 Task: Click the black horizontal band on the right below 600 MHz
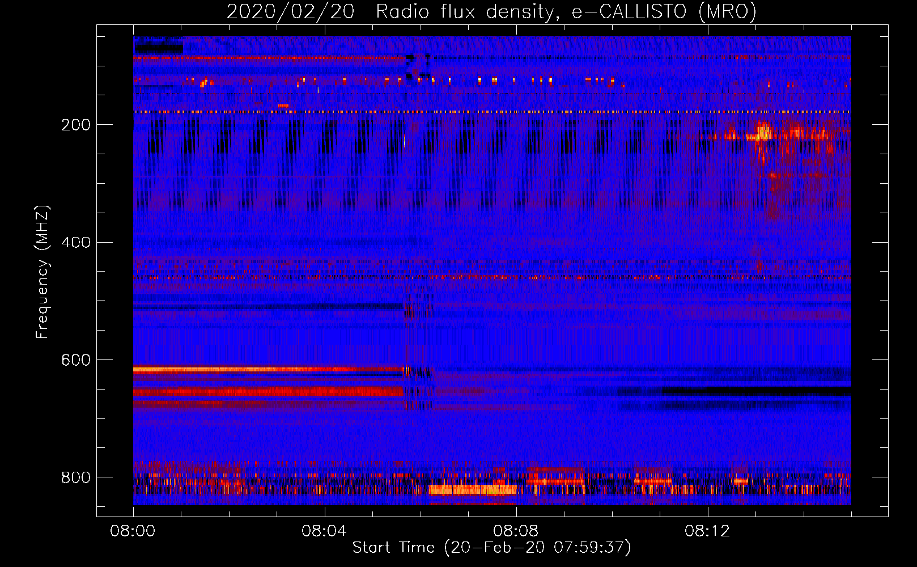click(754, 391)
